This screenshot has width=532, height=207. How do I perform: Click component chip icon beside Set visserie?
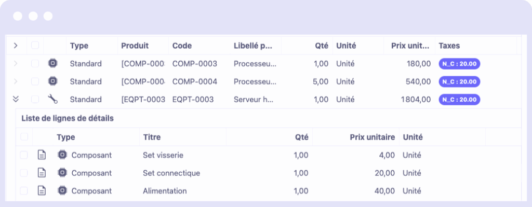point(62,155)
